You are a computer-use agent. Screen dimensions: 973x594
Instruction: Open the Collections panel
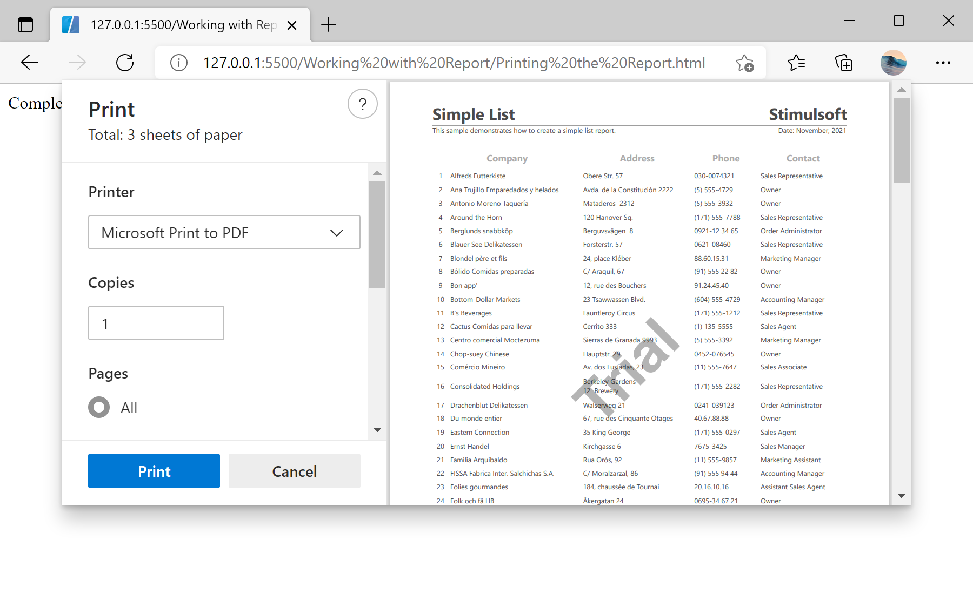(x=843, y=63)
